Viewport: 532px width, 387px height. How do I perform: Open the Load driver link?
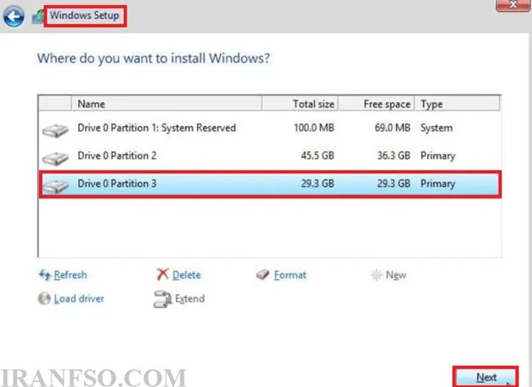(x=79, y=298)
